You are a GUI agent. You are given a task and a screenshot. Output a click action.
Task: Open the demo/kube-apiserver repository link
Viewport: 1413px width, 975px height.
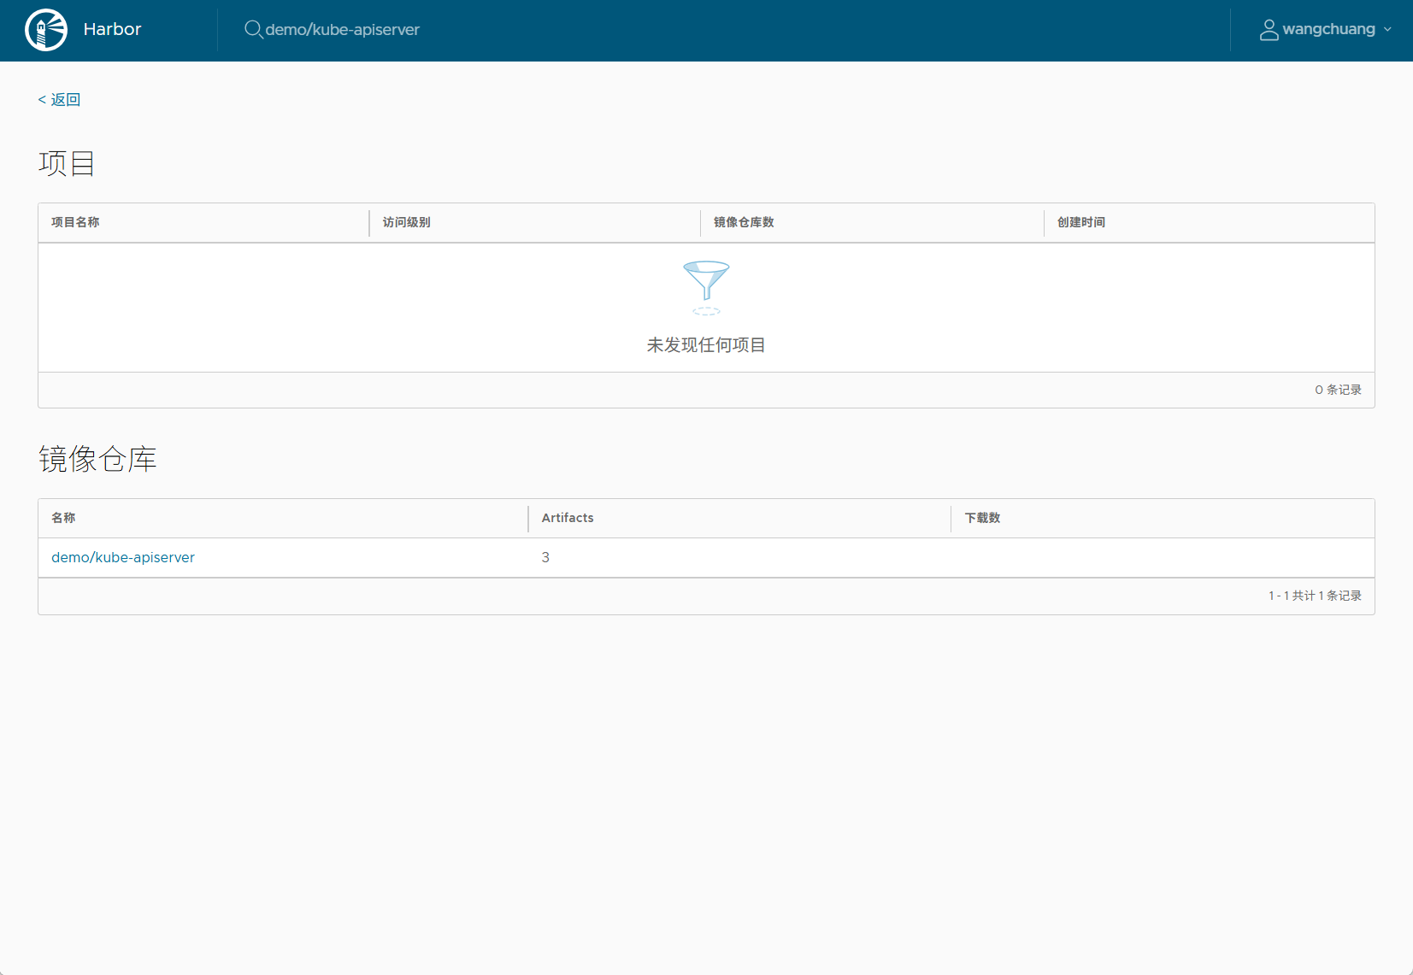coord(123,557)
